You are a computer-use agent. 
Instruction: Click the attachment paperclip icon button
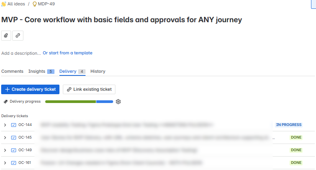pyautogui.click(x=6, y=36)
